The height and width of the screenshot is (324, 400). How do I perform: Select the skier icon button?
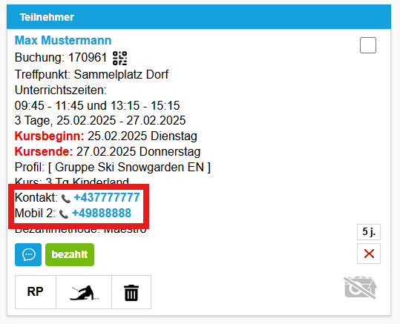[84, 292]
